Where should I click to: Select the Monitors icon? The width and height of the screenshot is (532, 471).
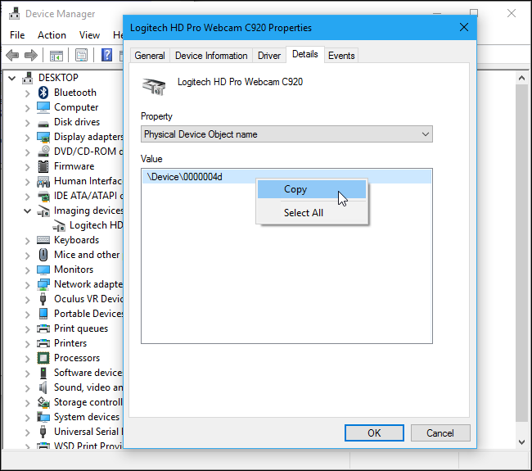pos(43,269)
